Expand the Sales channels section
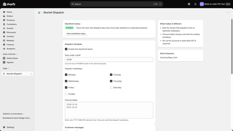This screenshot has height=131, width=233. 10,54
